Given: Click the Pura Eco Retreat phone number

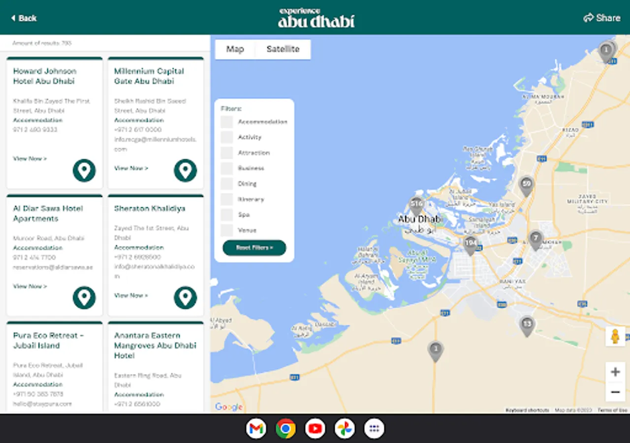Looking at the screenshot, I should pos(38,394).
